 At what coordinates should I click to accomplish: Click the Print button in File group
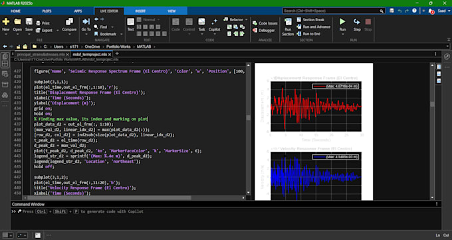tap(43, 23)
